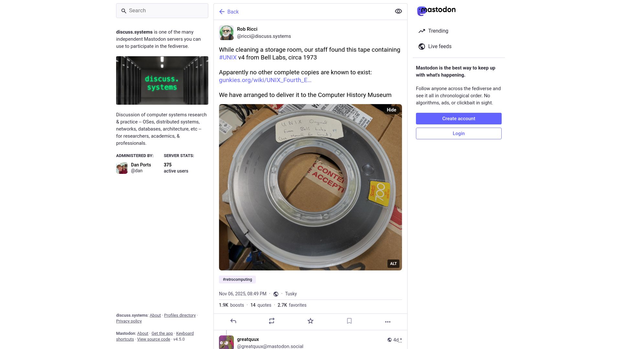
Task: Click the discuss.systems server banner image
Action: (x=162, y=80)
